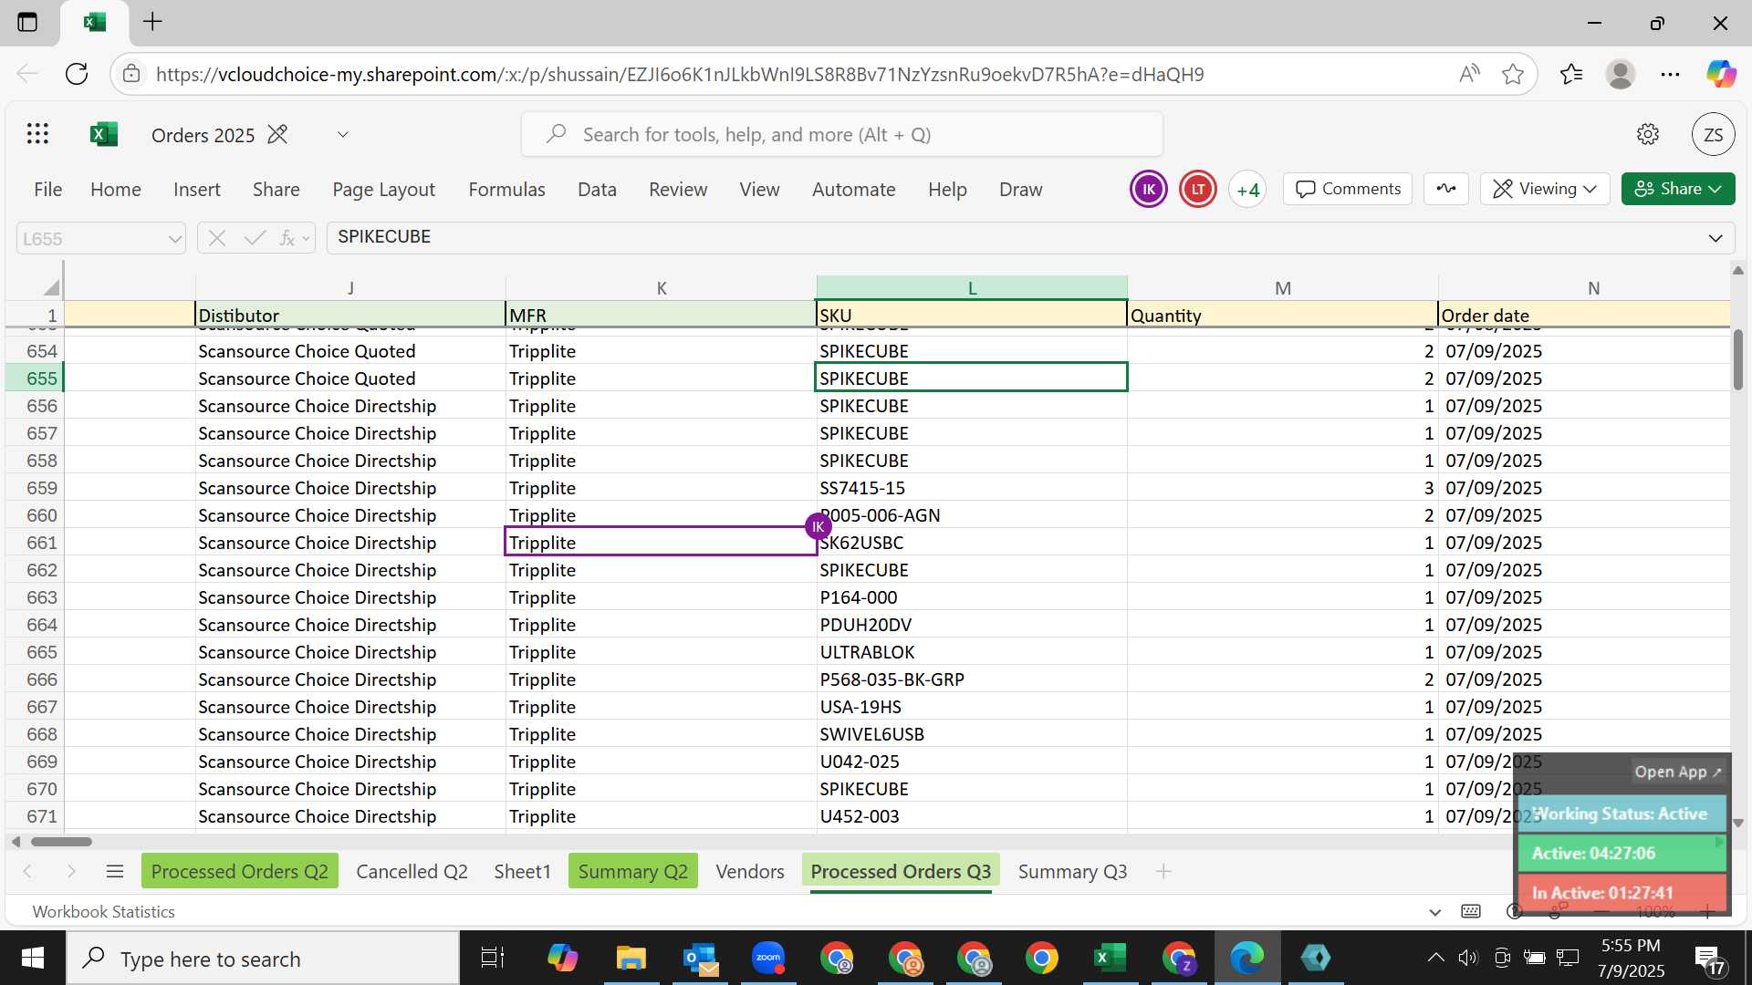Select row 661 header

click(34, 542)
